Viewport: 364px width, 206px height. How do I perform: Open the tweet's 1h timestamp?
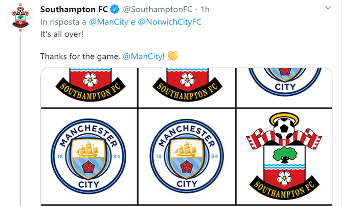(x=204, y=9)
